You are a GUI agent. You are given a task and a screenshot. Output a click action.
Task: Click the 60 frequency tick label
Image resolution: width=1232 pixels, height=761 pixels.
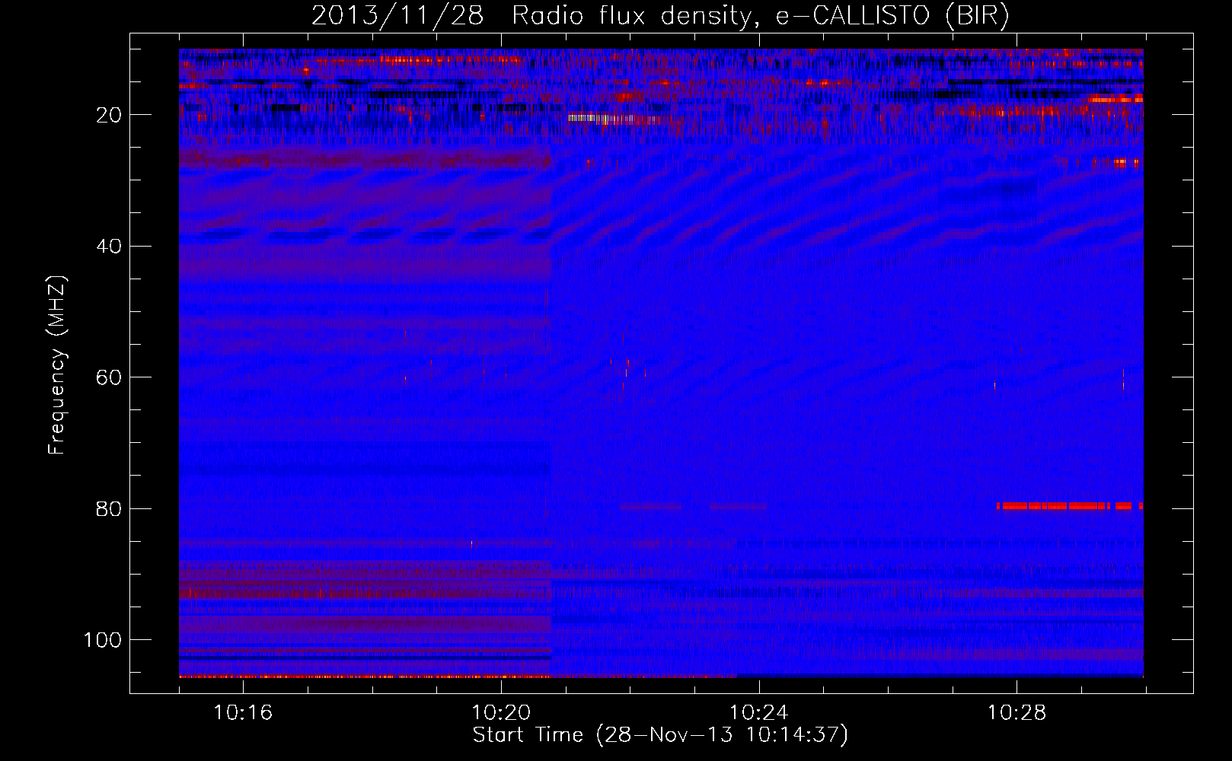pos(109,377)
